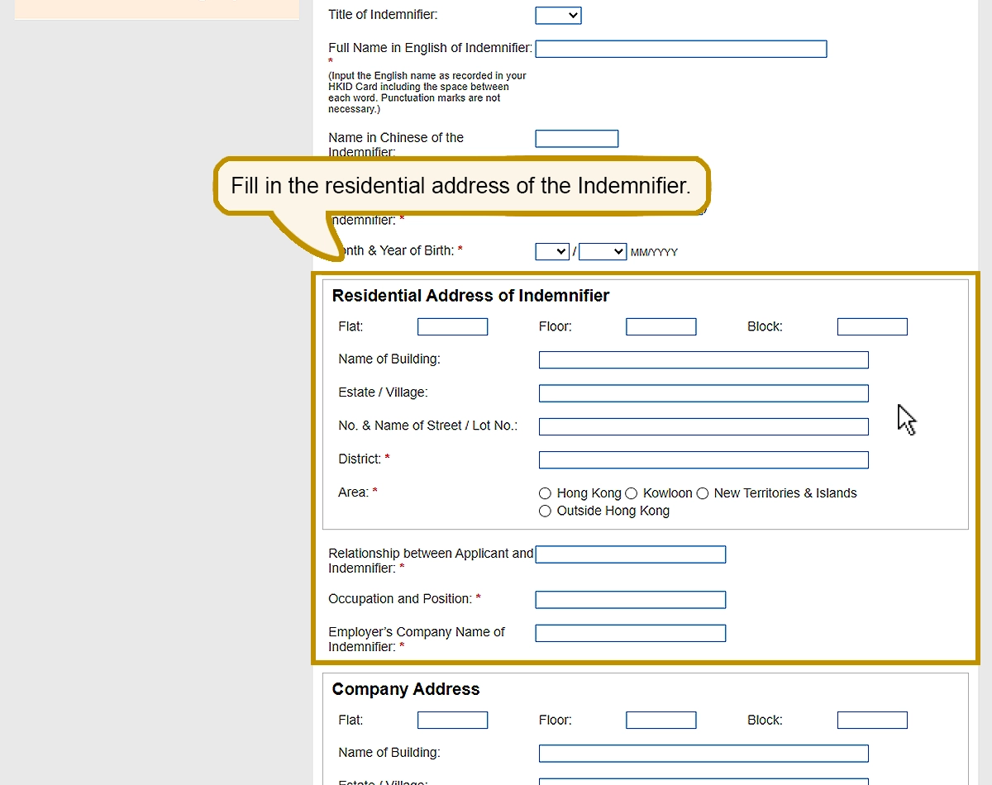
Task: Click the residential Street / Lot No. field
Action: [x=703, y=426]
